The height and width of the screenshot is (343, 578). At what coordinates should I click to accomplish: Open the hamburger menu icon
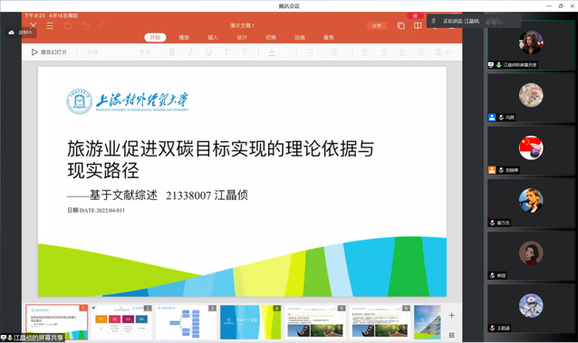tap(50, 25)
